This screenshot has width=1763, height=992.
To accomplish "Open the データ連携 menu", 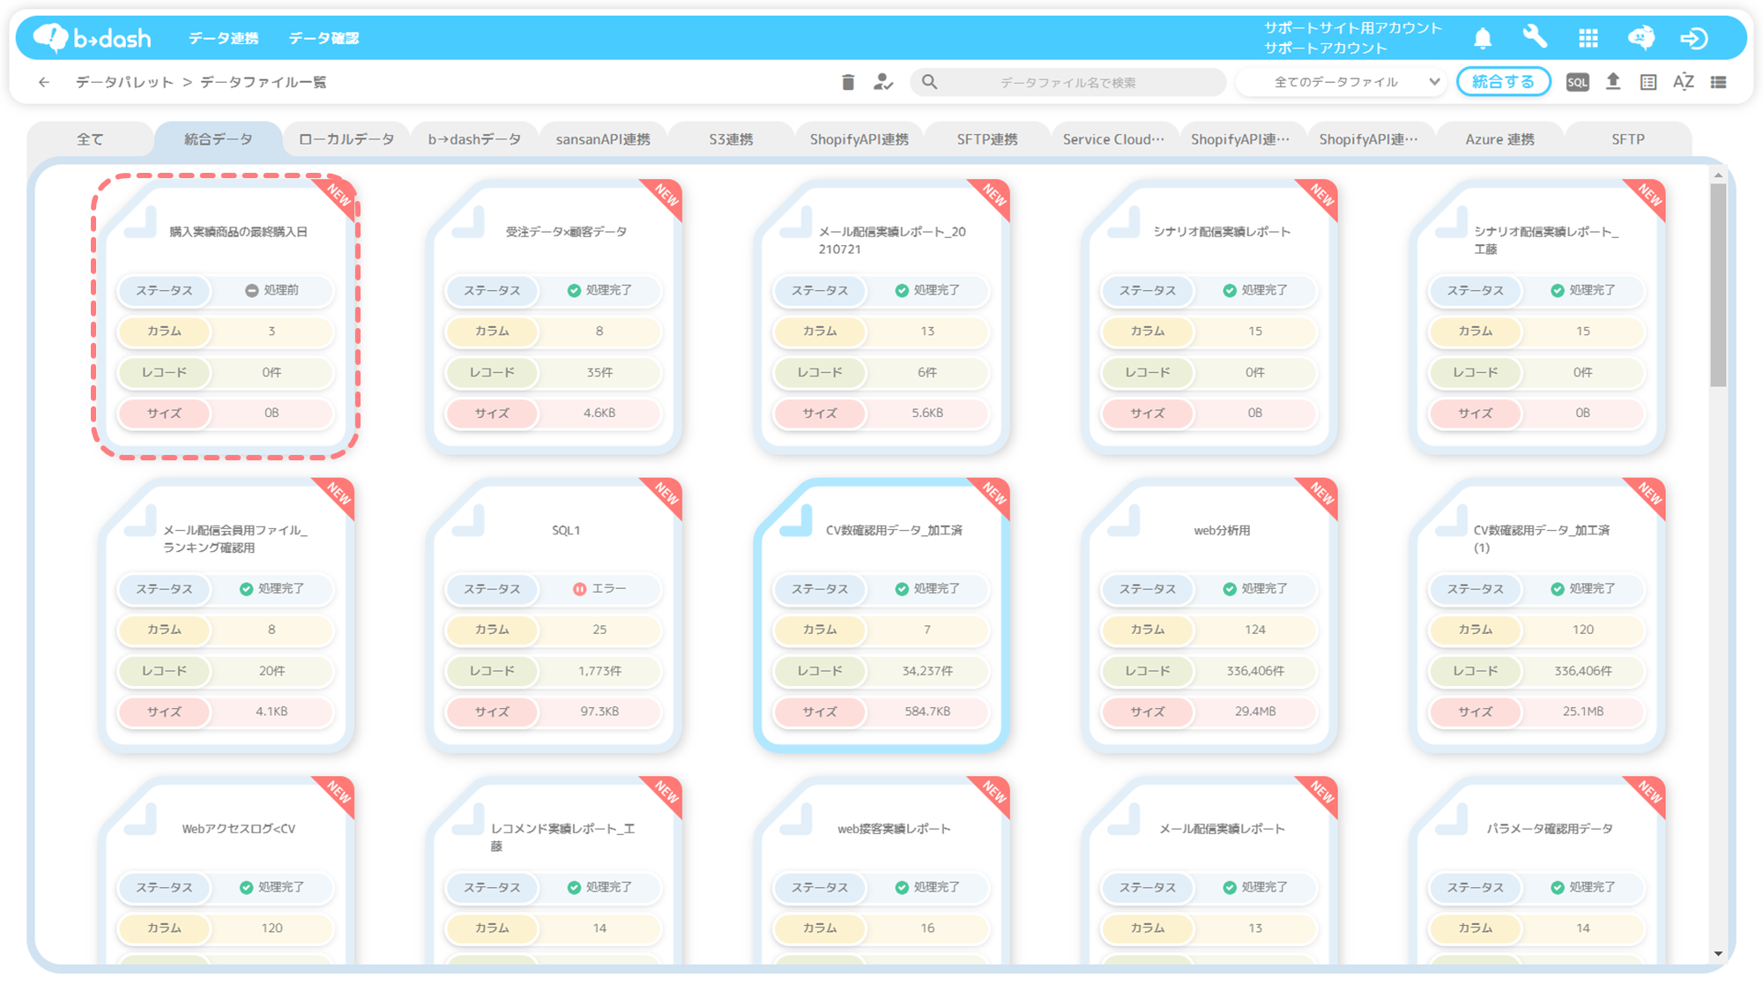I will pos(223,38).
